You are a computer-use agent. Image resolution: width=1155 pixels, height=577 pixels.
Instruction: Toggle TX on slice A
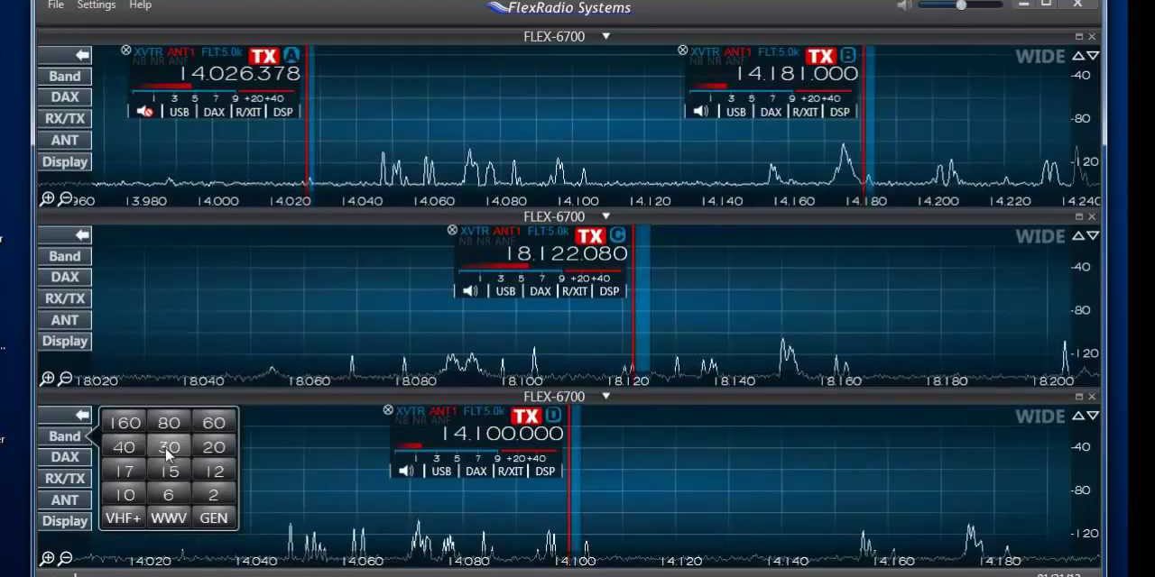coord(263,57)
